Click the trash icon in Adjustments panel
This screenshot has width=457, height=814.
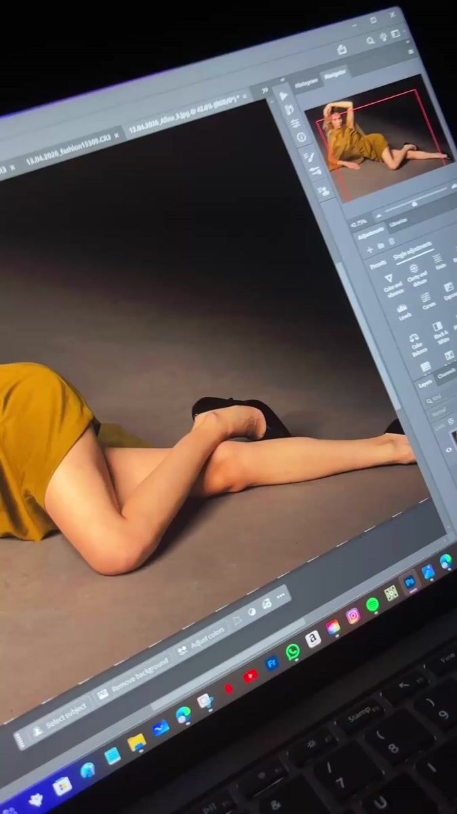[x=391, y=241]
